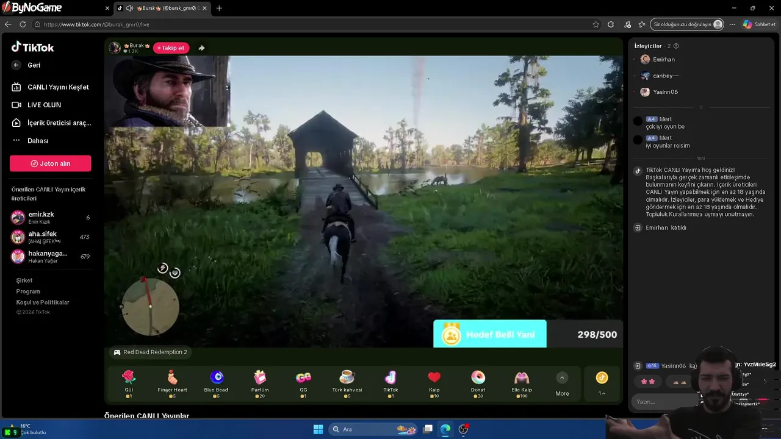Viewport: 781px width, 439px height.
Task: Send the second emoji quick reaction
Action: tap(680, 382)
